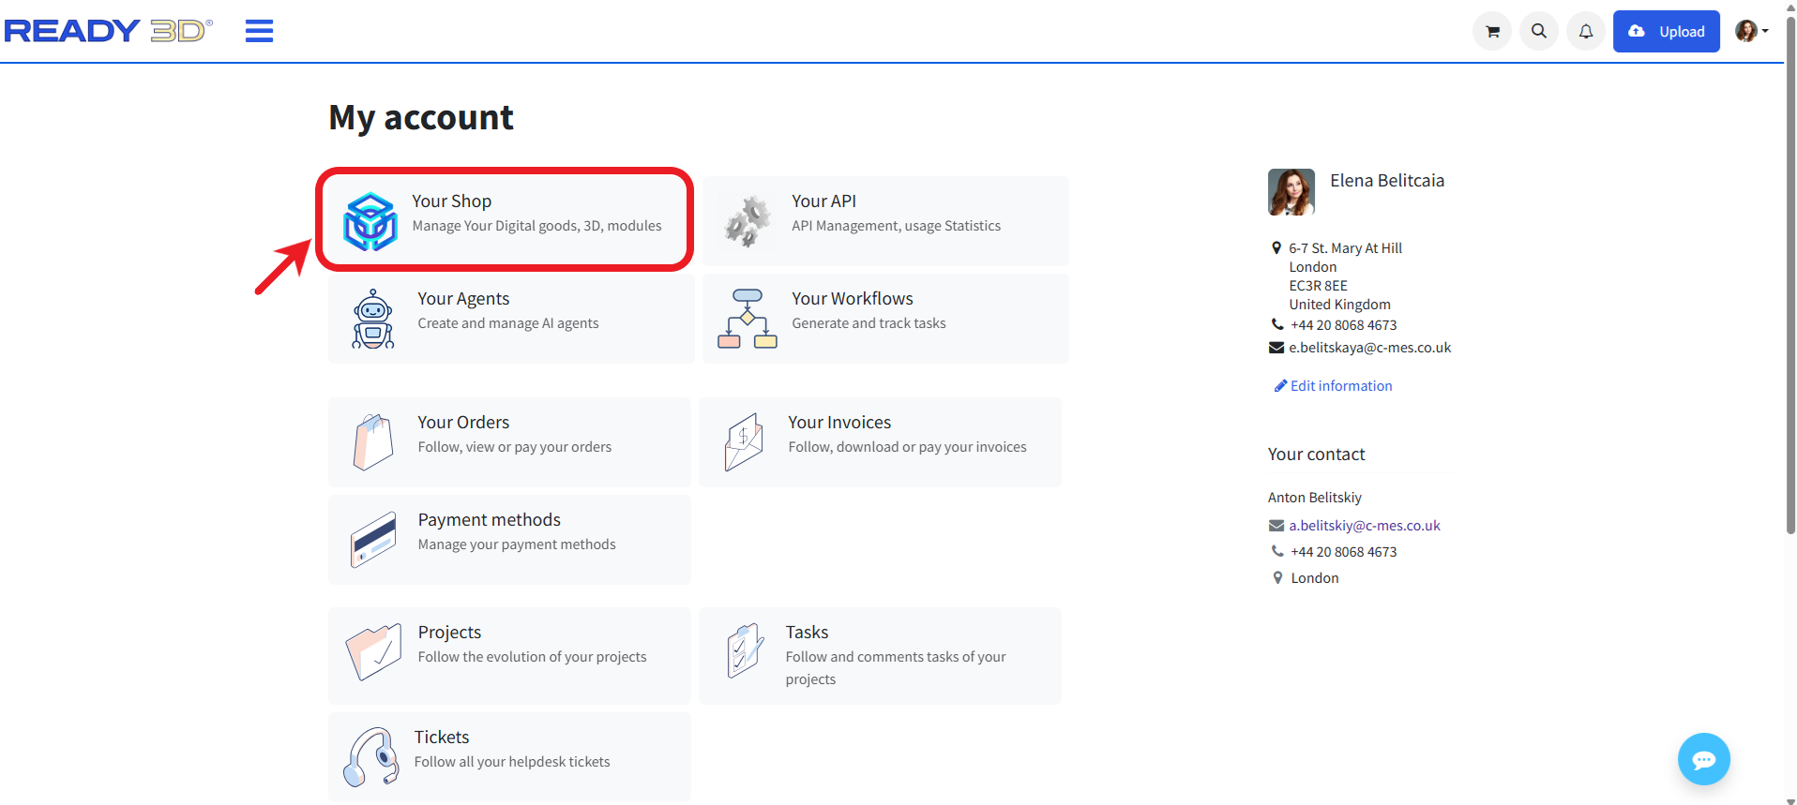The width and height of the screenshot is (1797, 805).
Task: Open the live chat bubble
Action: [x=1704, y=759]
